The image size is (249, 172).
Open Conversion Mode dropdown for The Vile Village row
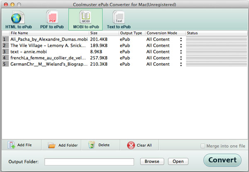[181, 45]
